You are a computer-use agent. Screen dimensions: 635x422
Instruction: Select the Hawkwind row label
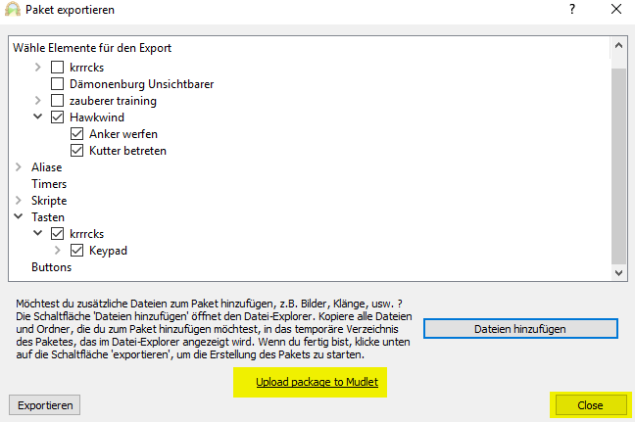[97, 117]
